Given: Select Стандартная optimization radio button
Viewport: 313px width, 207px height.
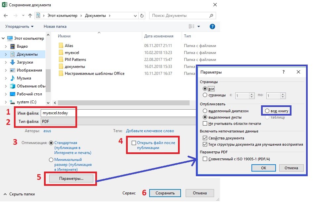Looking at the screenshot, I should (x=51, y=143).
